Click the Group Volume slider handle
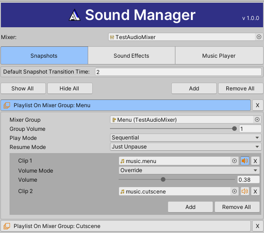Screen dimensions: 264x233 click(x=234, y=129)
